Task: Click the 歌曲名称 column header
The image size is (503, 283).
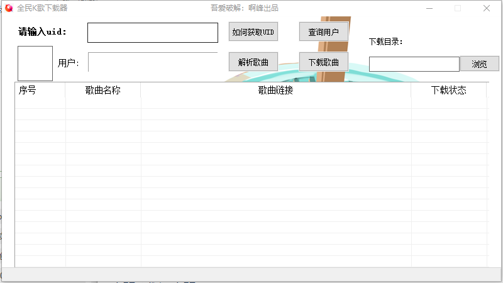Action: point(102,90)
